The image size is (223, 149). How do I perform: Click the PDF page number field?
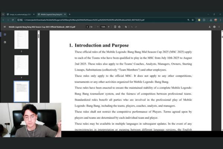click(x=87, y=27)
